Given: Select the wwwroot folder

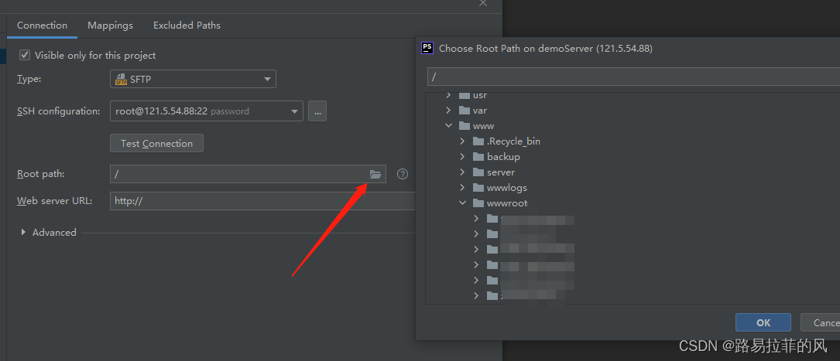Looking at the screenshot, I should 507,203.
